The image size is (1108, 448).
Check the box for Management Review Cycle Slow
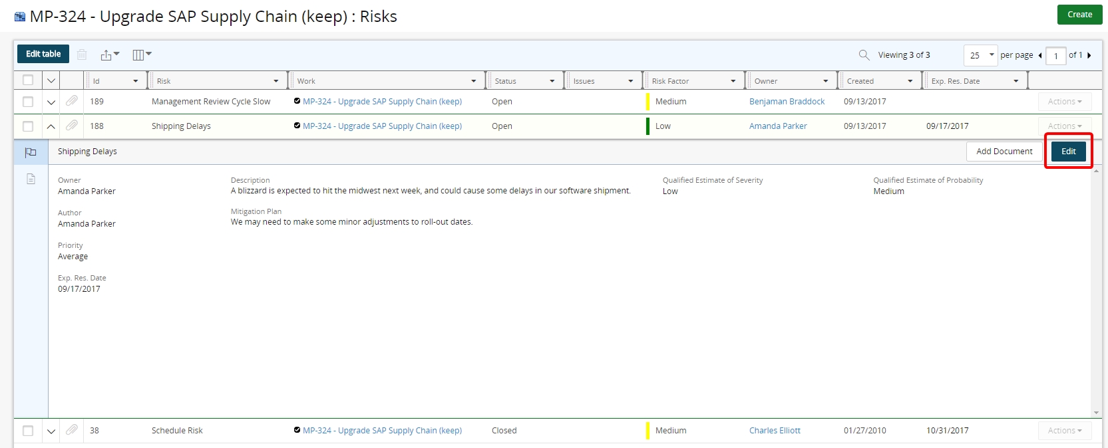[x=28, y=102]
